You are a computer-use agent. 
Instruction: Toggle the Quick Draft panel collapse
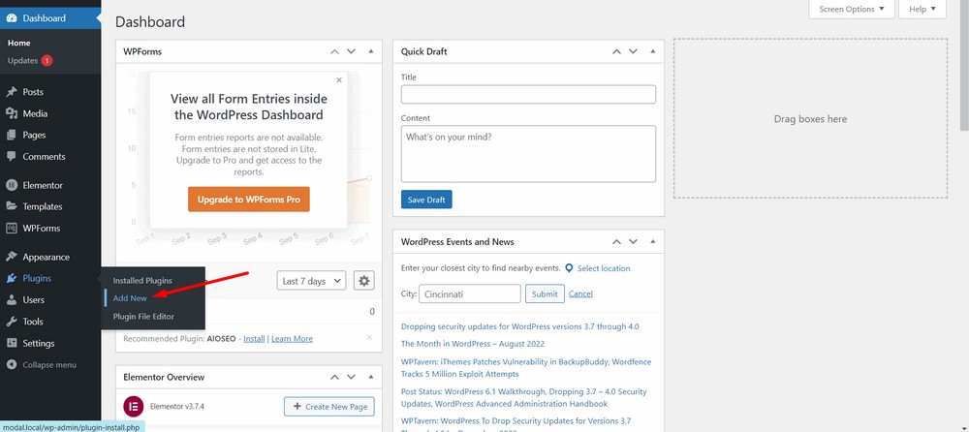pos(652,51)
